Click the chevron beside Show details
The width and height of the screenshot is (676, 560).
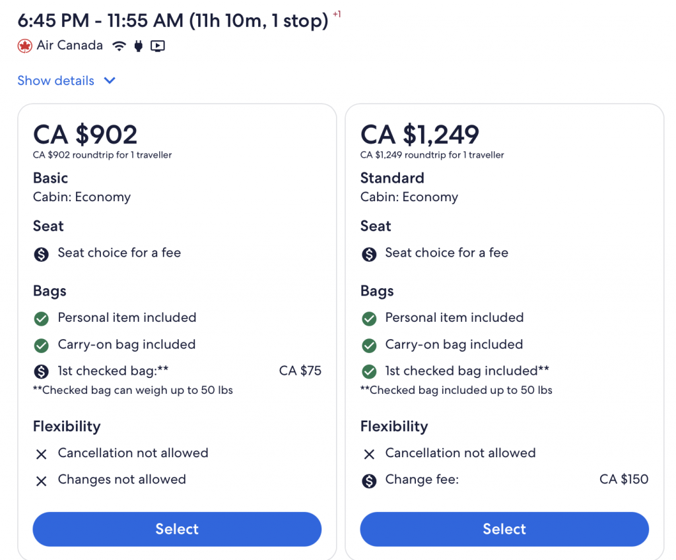tap(110, 80)
